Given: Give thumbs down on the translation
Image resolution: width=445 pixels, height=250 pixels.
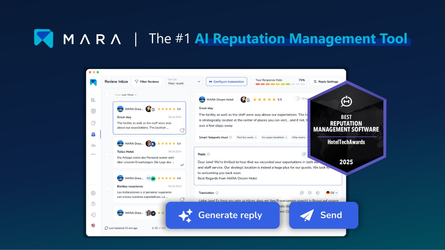Looking at the screenshot, I should pyautogui.click(x=310, y=193).
